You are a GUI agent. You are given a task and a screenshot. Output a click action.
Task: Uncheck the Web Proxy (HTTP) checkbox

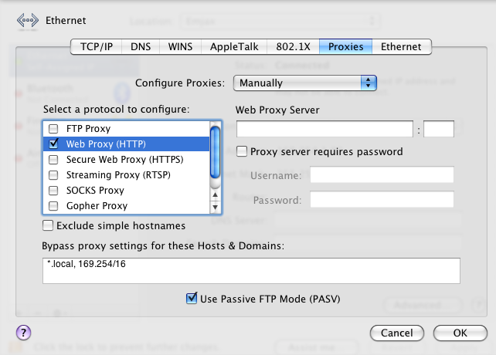click(53, 144)
